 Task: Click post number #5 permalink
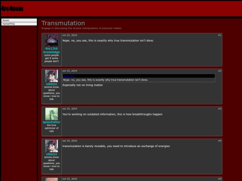(220, 179)
